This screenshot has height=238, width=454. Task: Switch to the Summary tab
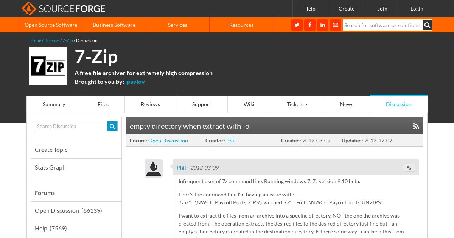click(54, 104)
